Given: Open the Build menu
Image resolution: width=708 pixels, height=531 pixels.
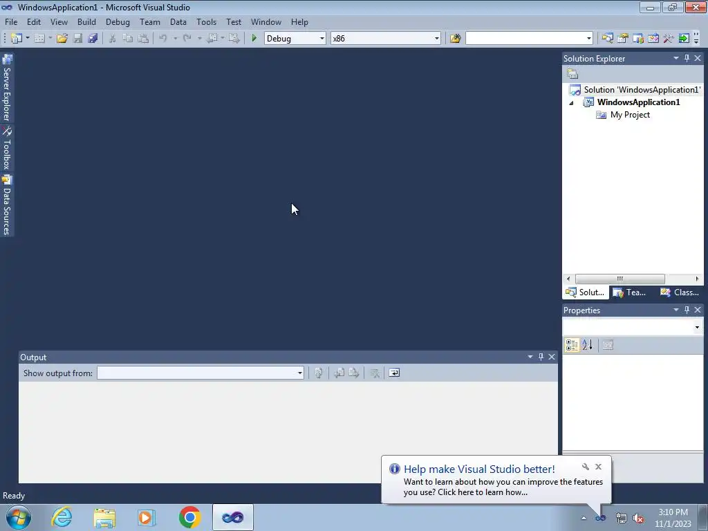Looking at the screenshot, I should point(86,22).
